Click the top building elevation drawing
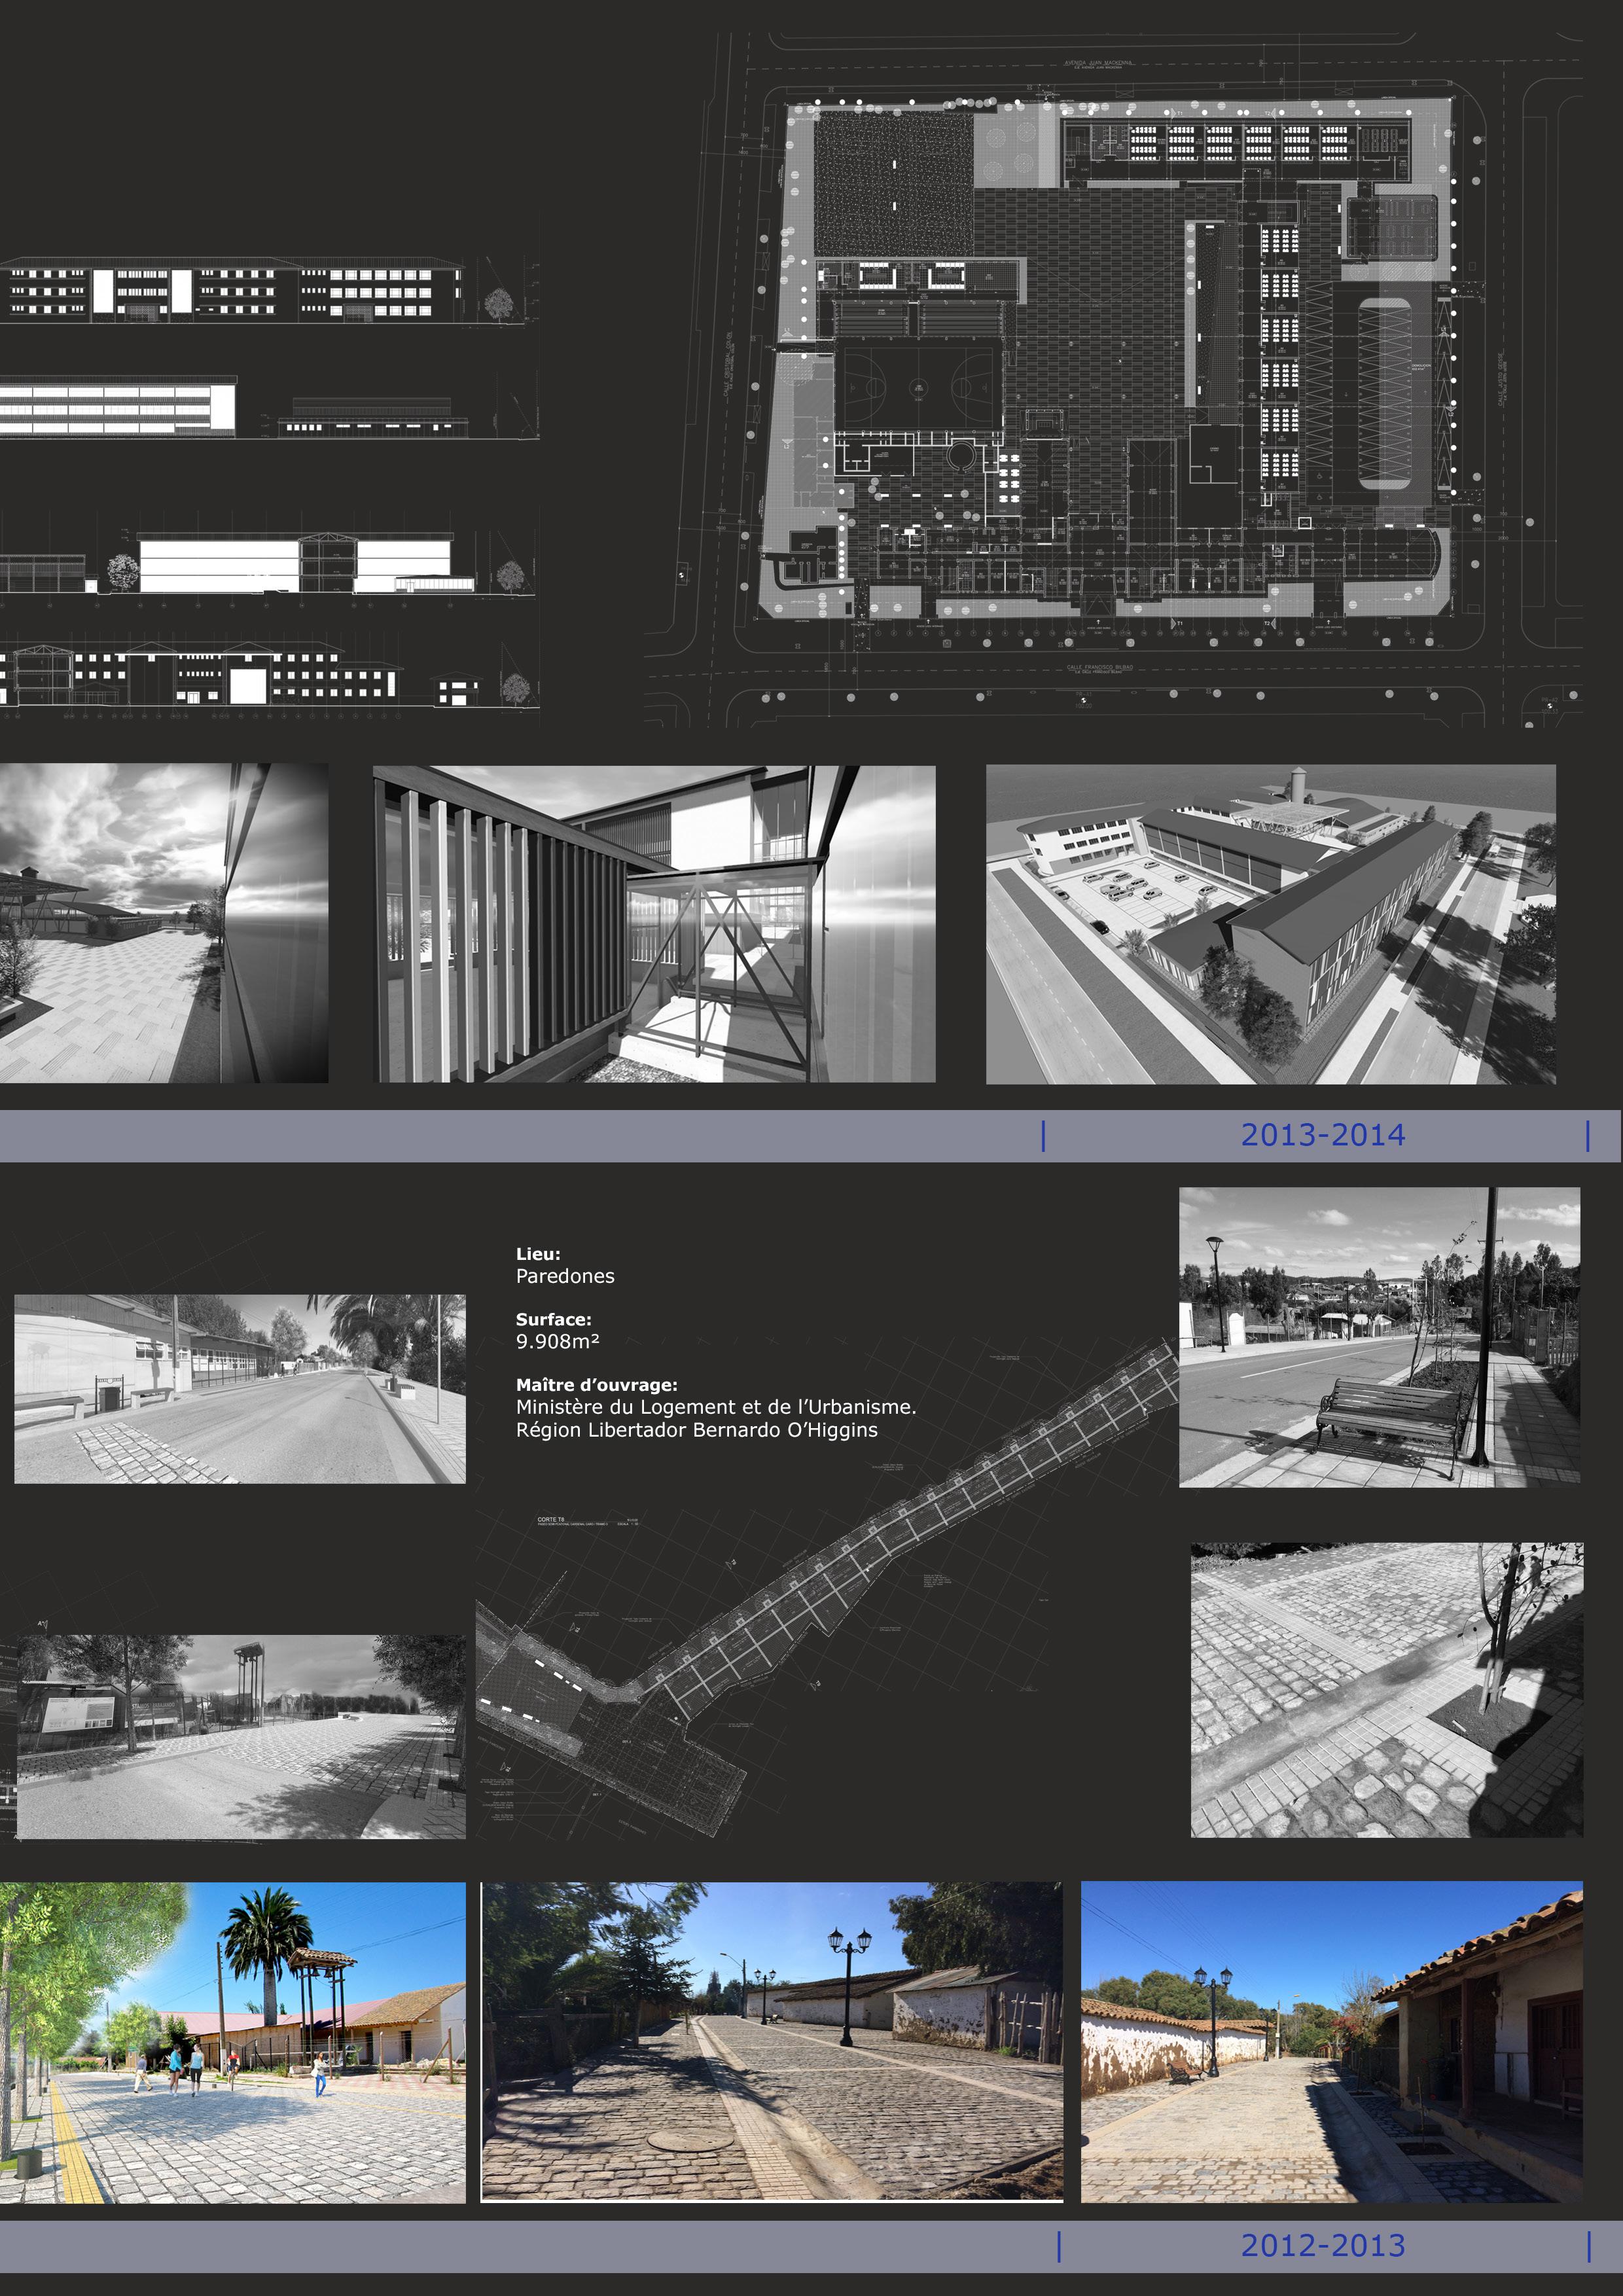Image resolution: width=1623 pixels, height=2296 pixels. (x=232, y=291)
